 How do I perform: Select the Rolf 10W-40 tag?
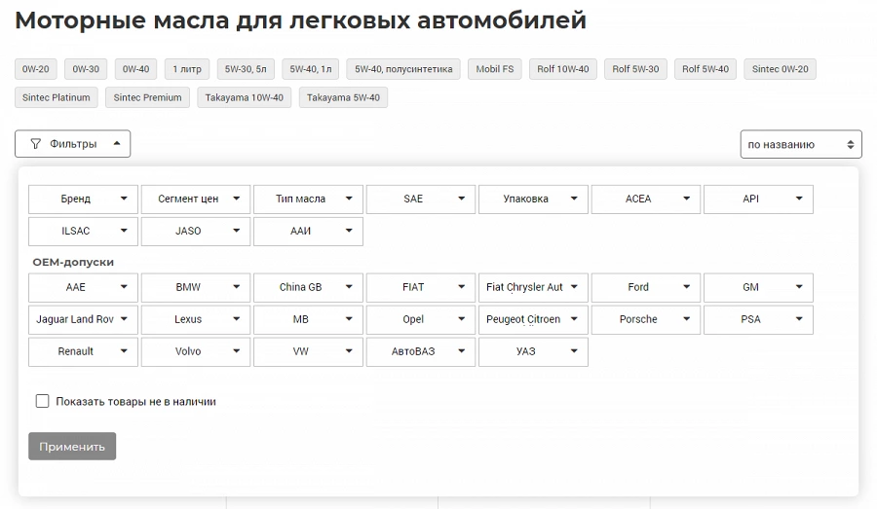click(562, 69)
